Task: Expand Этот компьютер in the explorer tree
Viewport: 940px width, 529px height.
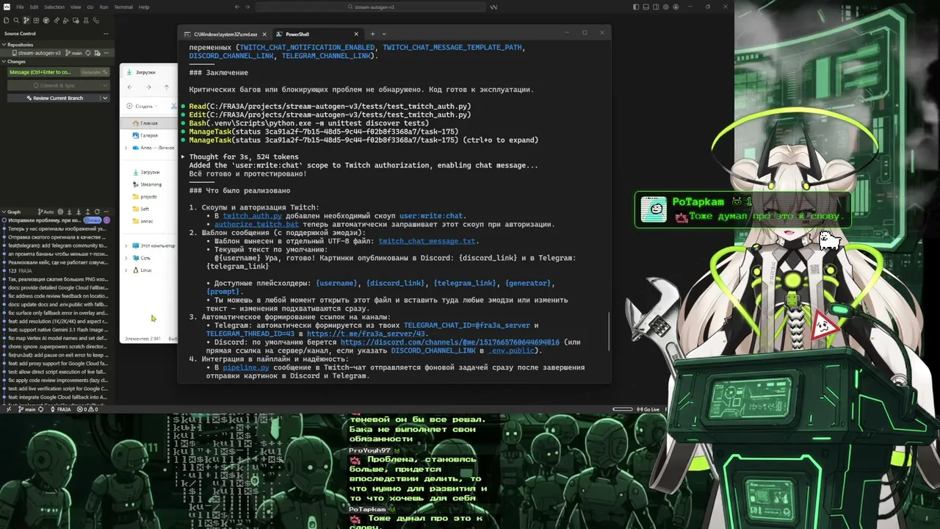Action: click(126, 245)
